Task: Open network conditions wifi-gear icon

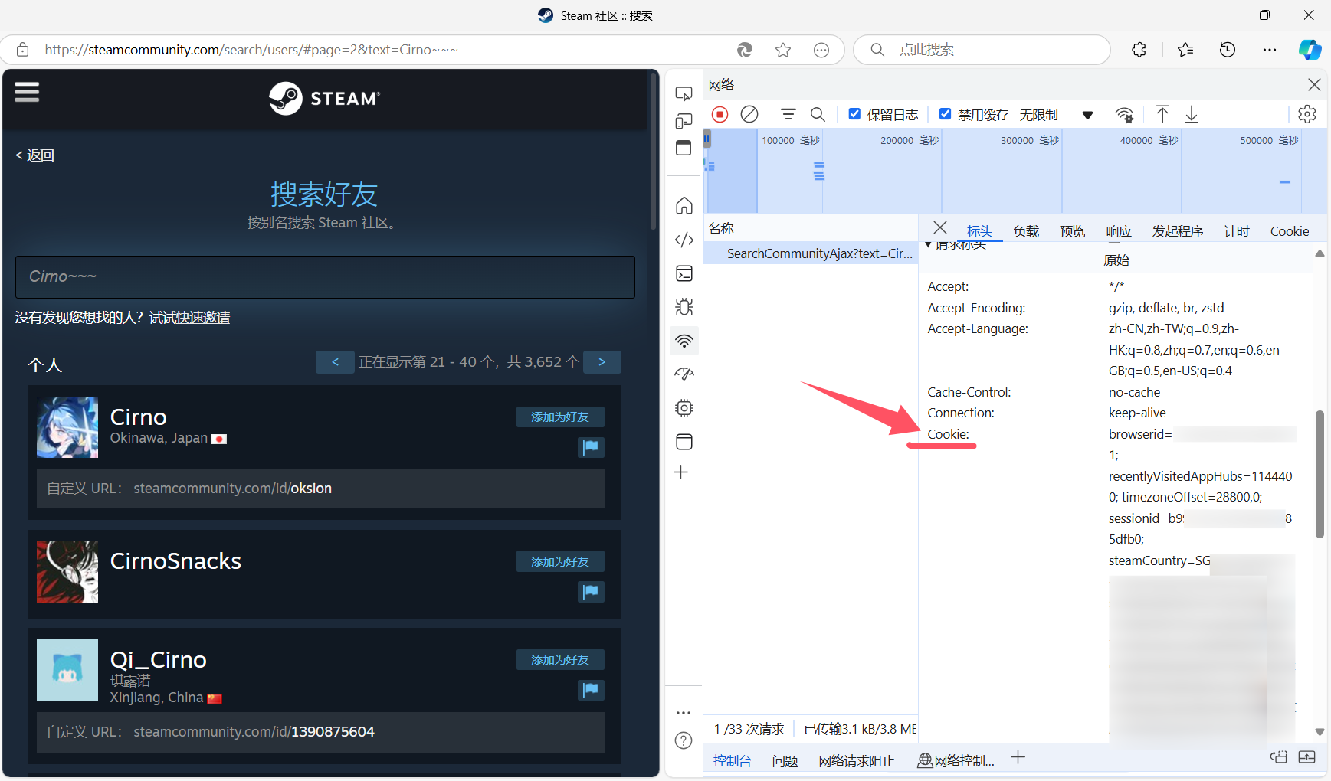Action: click(1124, 115)
